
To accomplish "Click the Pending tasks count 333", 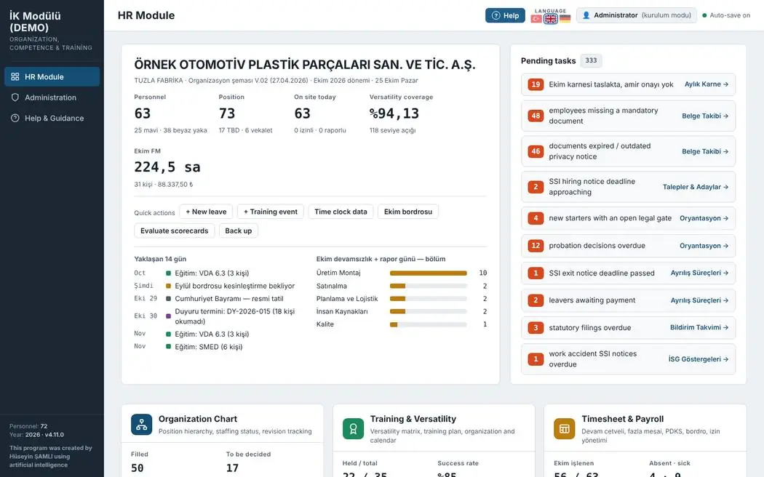I will click(x=591, y=61).
